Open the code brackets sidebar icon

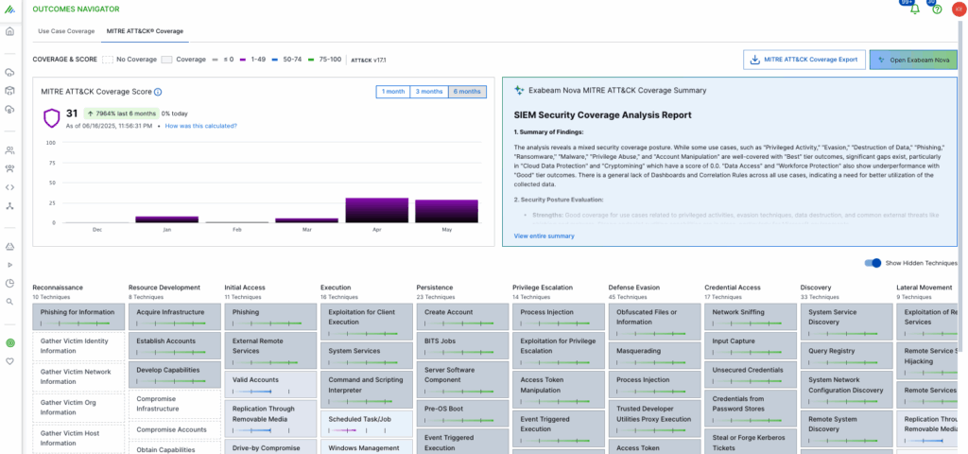tap(9, 187)
